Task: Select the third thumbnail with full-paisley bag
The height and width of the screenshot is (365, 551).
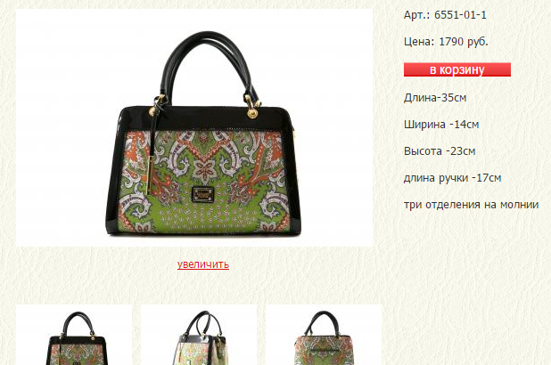Action: pos(324,335)
